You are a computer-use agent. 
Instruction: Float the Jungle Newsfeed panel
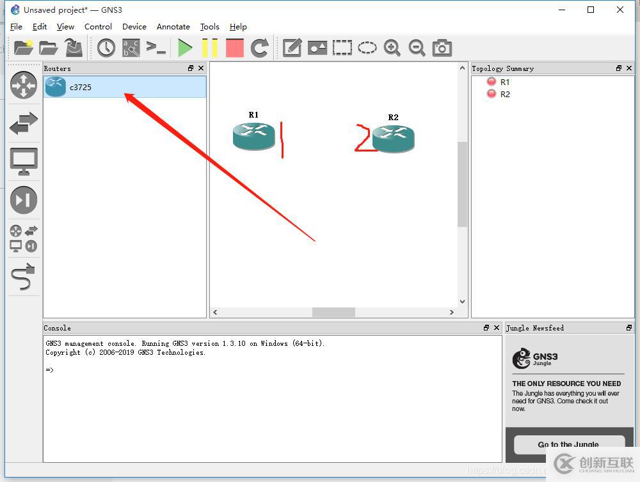629,327
